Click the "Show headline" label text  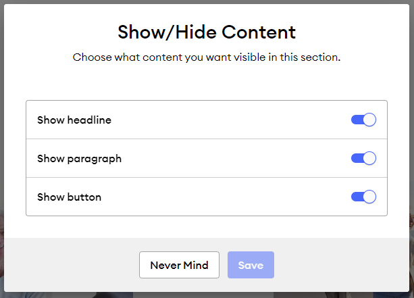(74, 120)
